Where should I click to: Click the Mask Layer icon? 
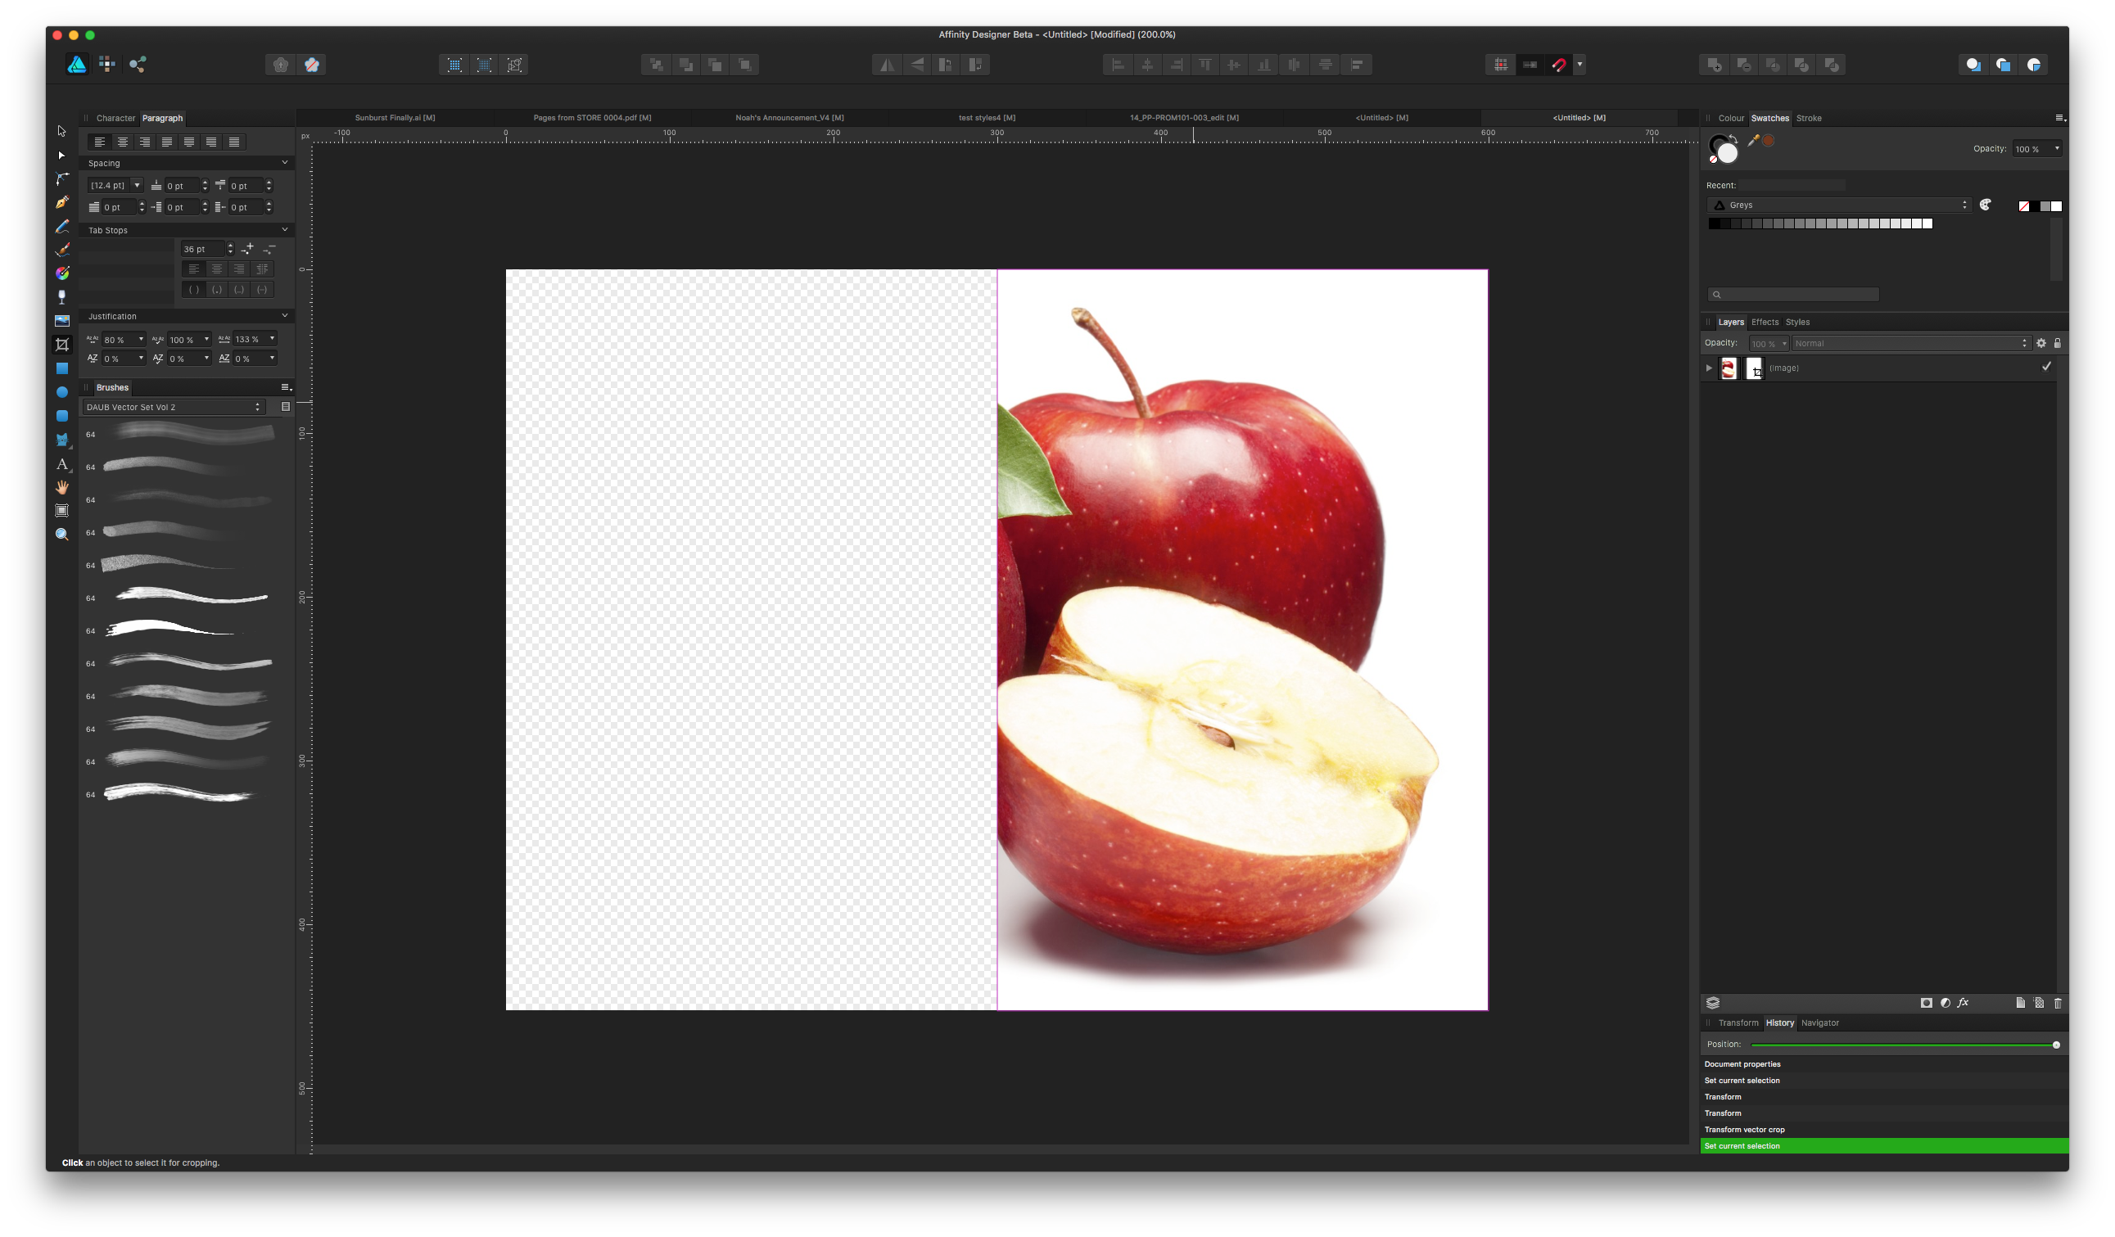[x=1926, y=1003]
